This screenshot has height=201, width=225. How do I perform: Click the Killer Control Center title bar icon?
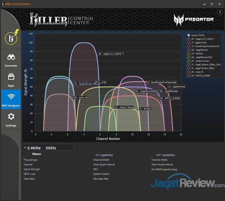click(x=3, y=4)
